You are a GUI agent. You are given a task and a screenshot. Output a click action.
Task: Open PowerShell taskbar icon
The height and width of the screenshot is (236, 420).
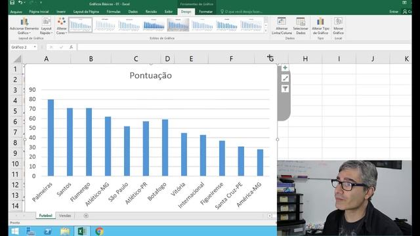pyautogui.click(x=48, y=231)
